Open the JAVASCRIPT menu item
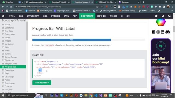The image size is (175, 98). click(x=33, y=16)
